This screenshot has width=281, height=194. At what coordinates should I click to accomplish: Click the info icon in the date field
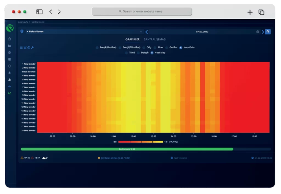[x=257, y=32]
